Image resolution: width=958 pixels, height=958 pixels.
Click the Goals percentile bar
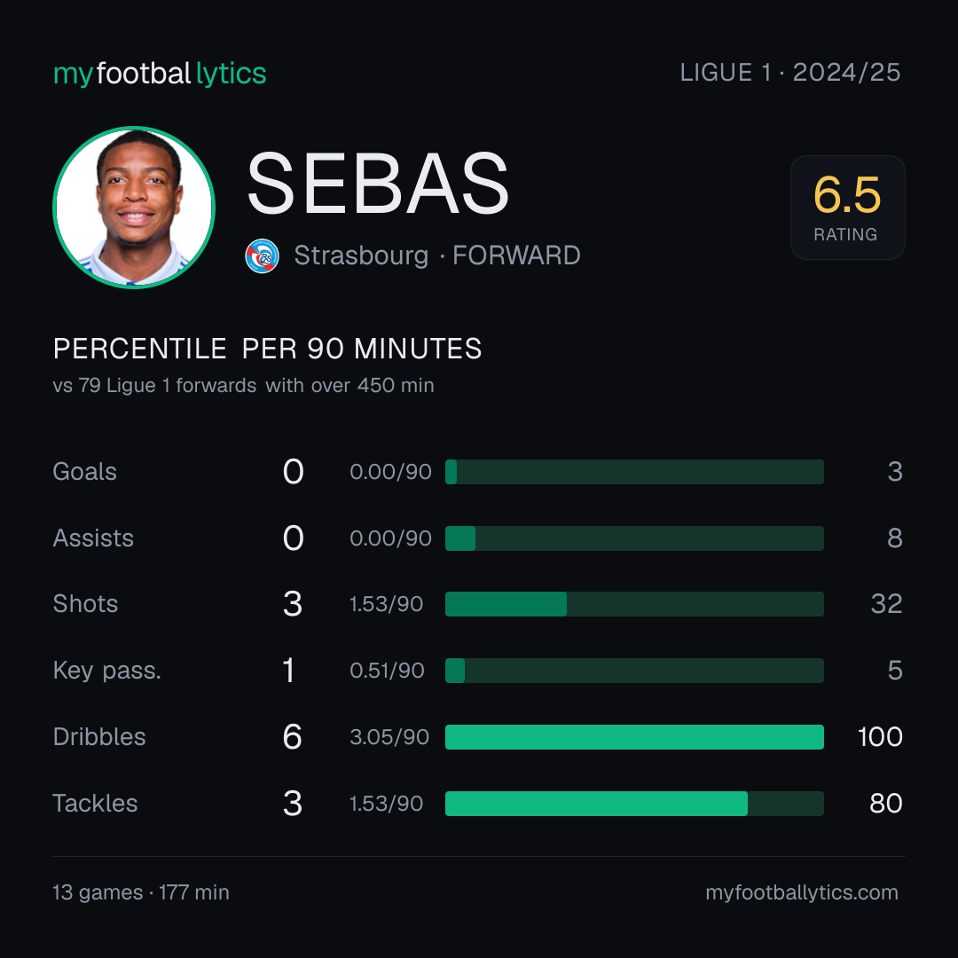pos(634,472)
